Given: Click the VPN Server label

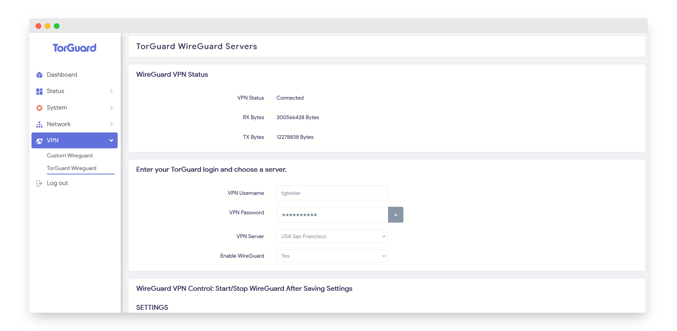Looking at the screenshot, I should [250, 236].
